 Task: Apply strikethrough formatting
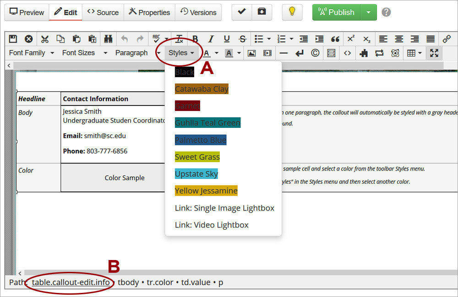[242, 39]
